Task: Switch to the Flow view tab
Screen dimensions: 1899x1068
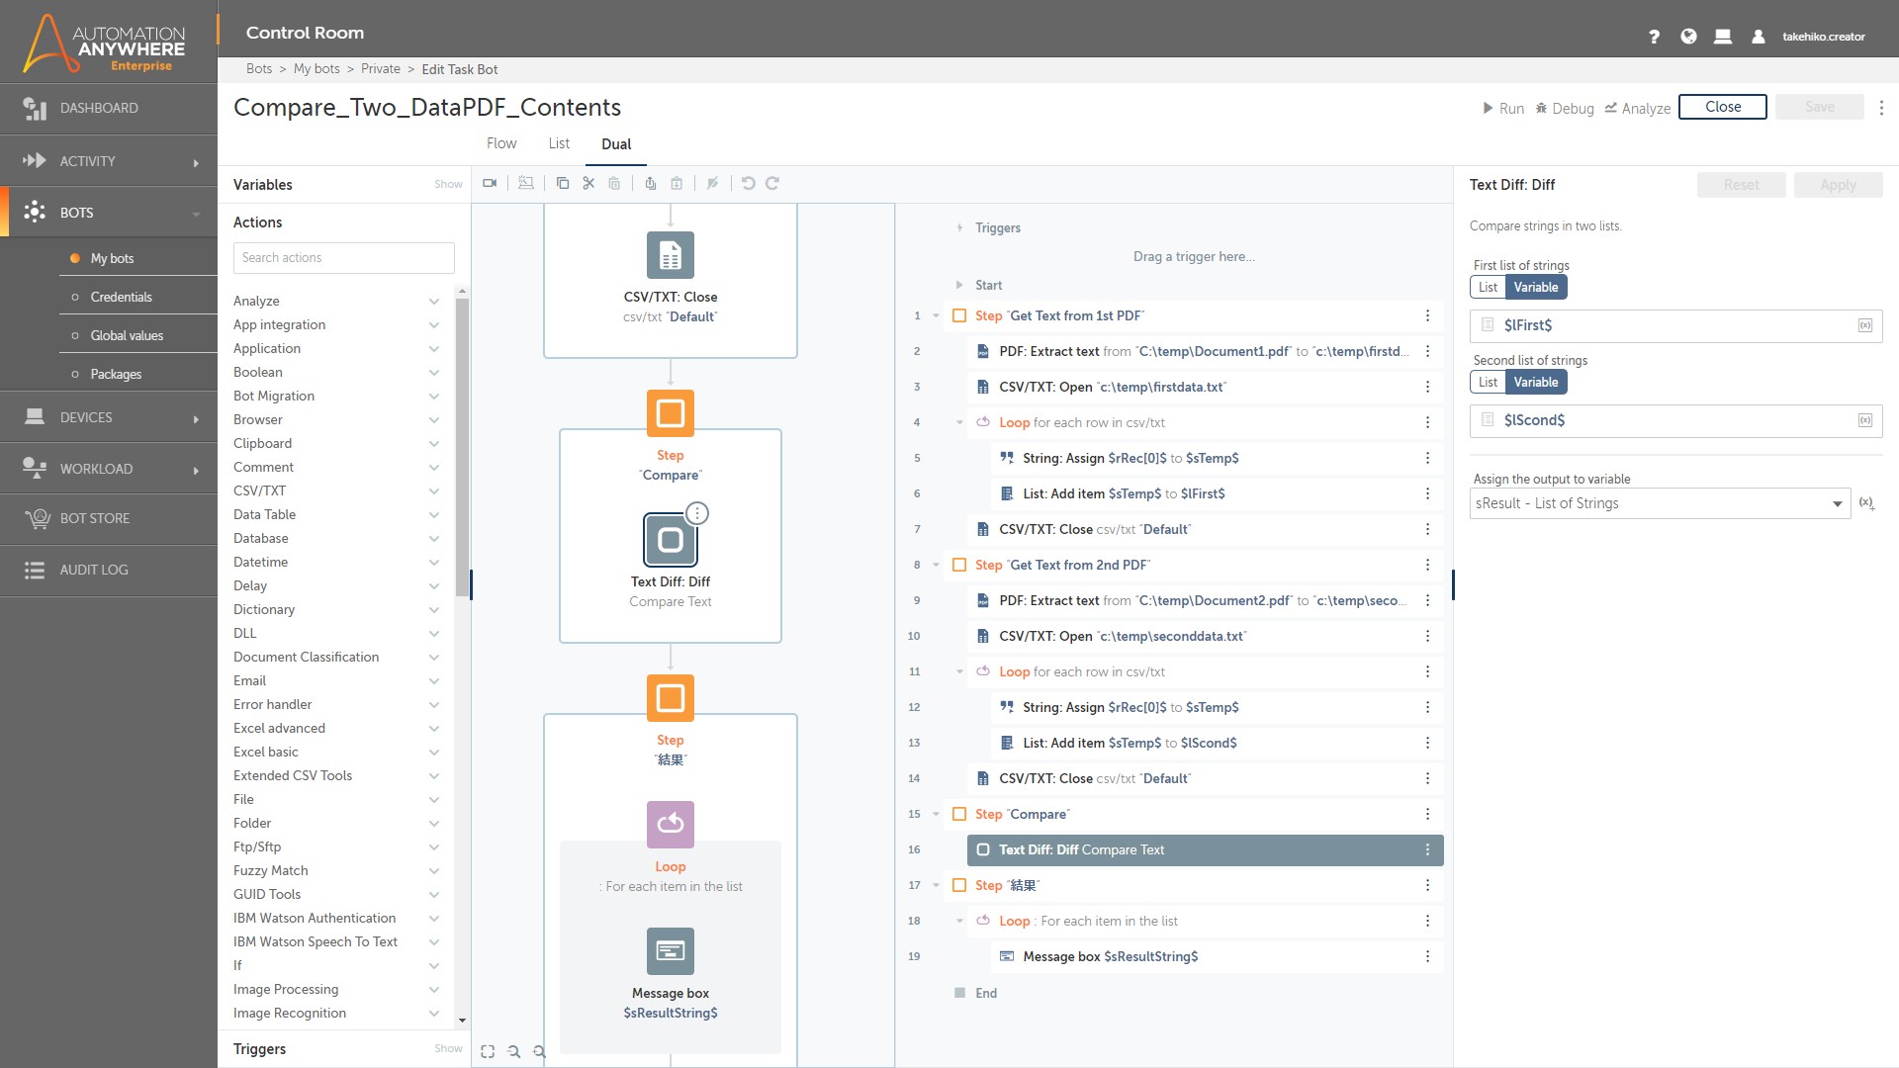Action: coord(500,143)
